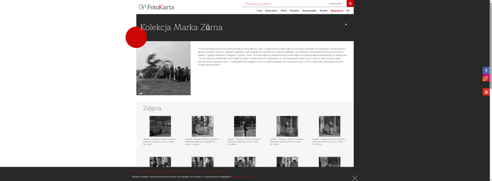Open the Facebook page icon
The width and height of the screenshot is (492, 181).
(486, 70)
